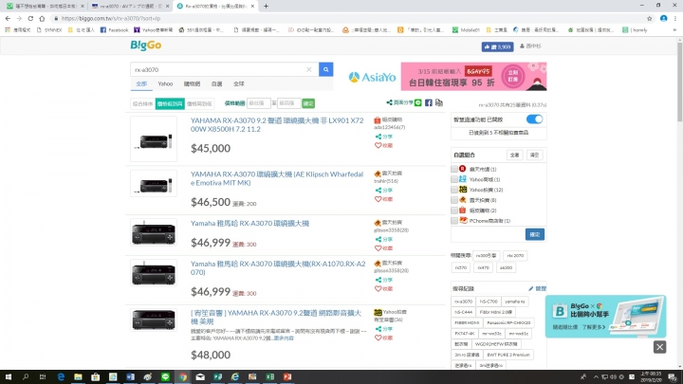The height and width of the screenshot is (384, 683).
Task: Edit search history with pencil link
Action: coord(537,288)
